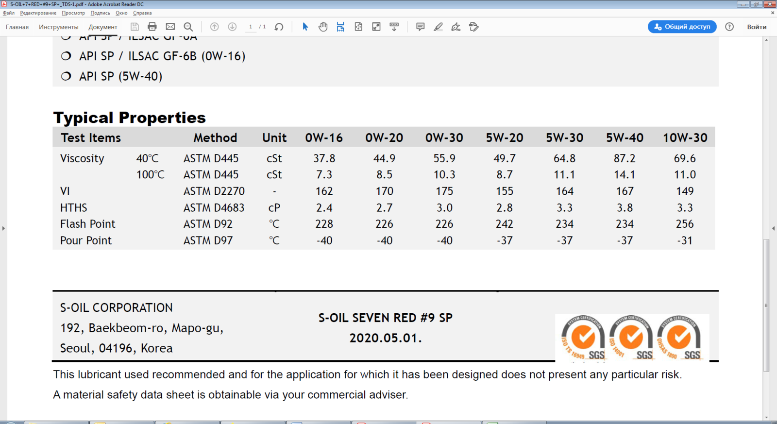Click "Seoul, 04196, Korea" address line
Image resolution: width=777 pixels, height=424 pixels.
coord(117,348)
